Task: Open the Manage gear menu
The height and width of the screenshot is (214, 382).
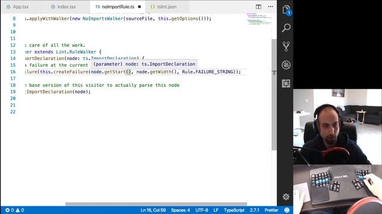Action: pos(286,197)
